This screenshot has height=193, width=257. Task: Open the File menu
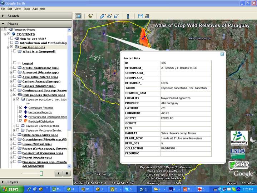pos(3,9)
